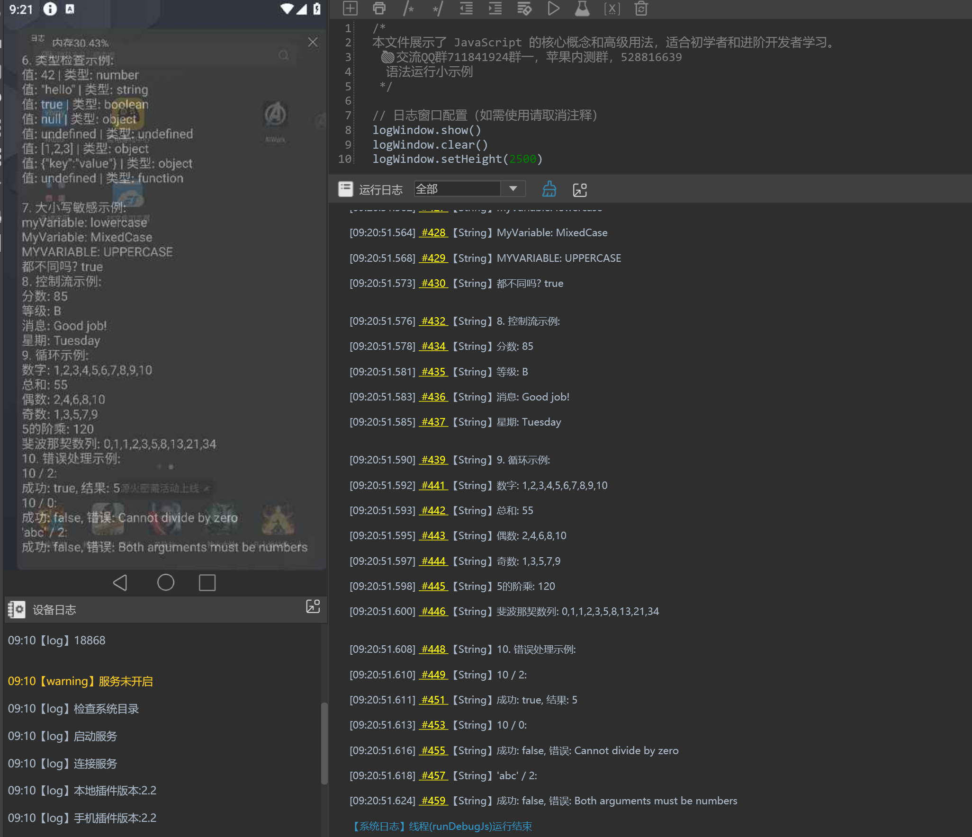Image resolution: width=972 pixels, height=837 pixels.
Task: Click the trash refresh icon in toolbar
Action: click(x=641, y=9)
